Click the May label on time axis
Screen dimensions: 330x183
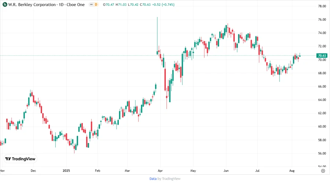(193, 171)
